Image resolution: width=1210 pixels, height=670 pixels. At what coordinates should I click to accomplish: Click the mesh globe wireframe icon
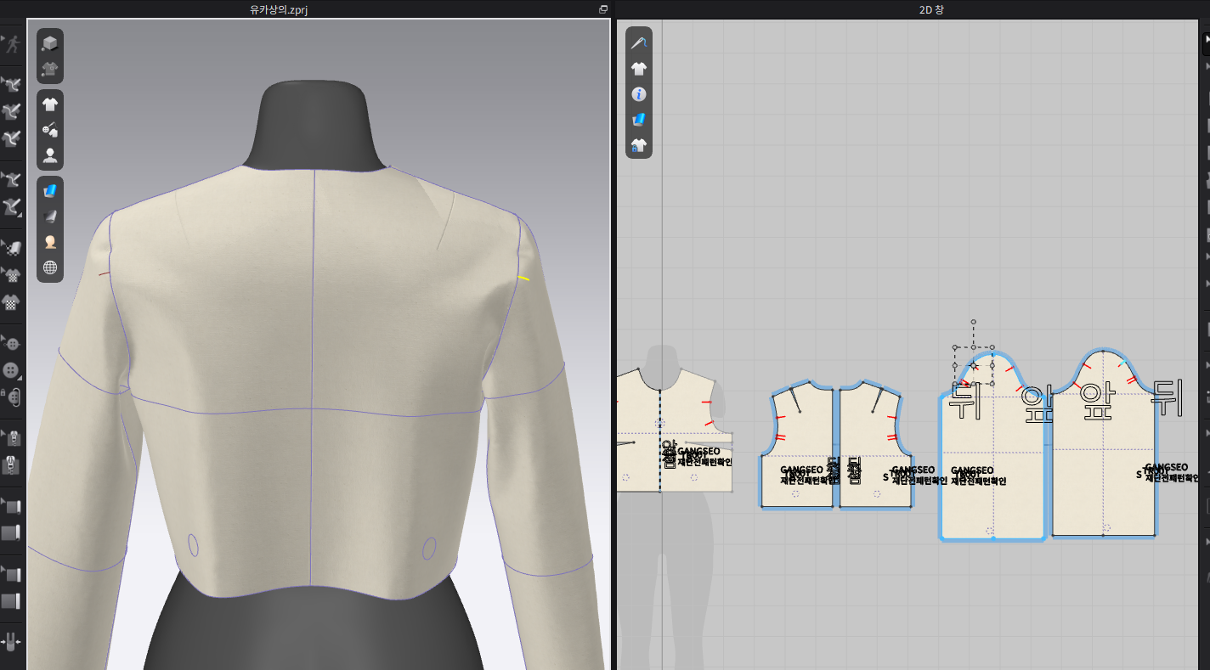click(50, 267)
